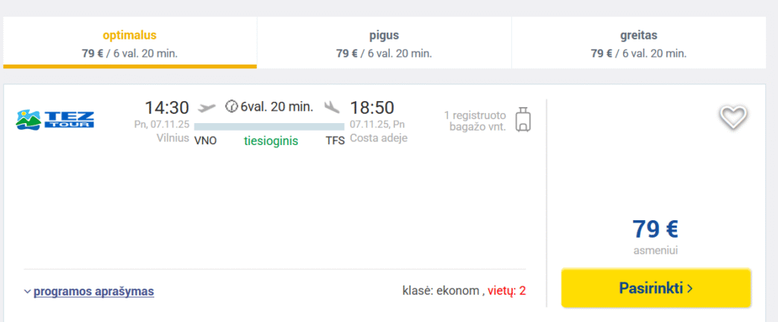Click the 14:30 departure time

pyautogui.click(x=166, y=108)
